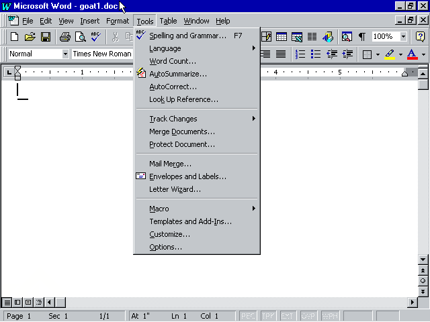Click the Columns icon
This screenshot has width=430, height=322.
pyautogui.click(x=312, y=36)
